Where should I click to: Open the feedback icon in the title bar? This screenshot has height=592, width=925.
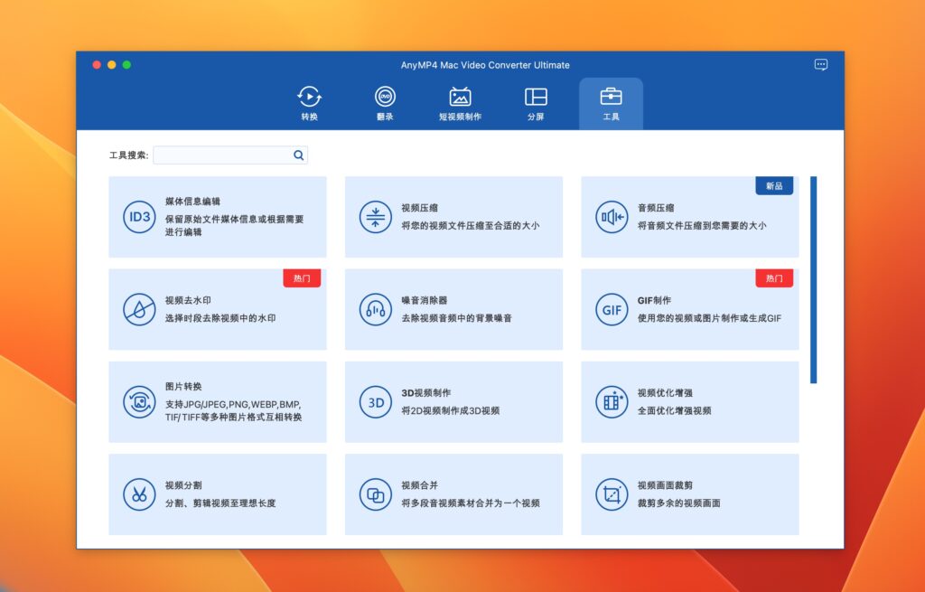[820, 64]
